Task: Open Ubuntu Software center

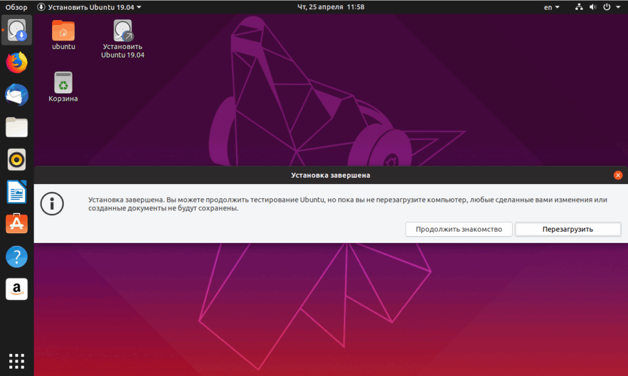Action: tap(17, 223)
